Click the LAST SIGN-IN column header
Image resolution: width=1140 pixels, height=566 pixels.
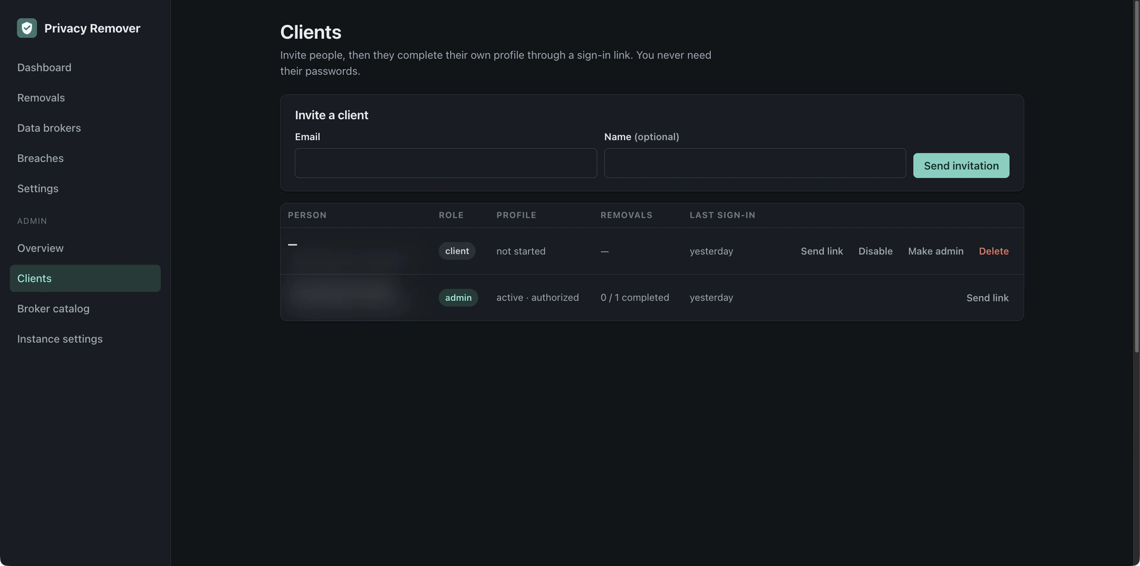tap(722, 215)
